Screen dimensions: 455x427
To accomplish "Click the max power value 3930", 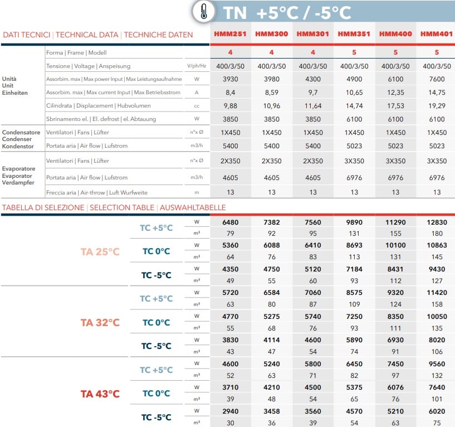I will pyautogui.click(x=231, y=79).
